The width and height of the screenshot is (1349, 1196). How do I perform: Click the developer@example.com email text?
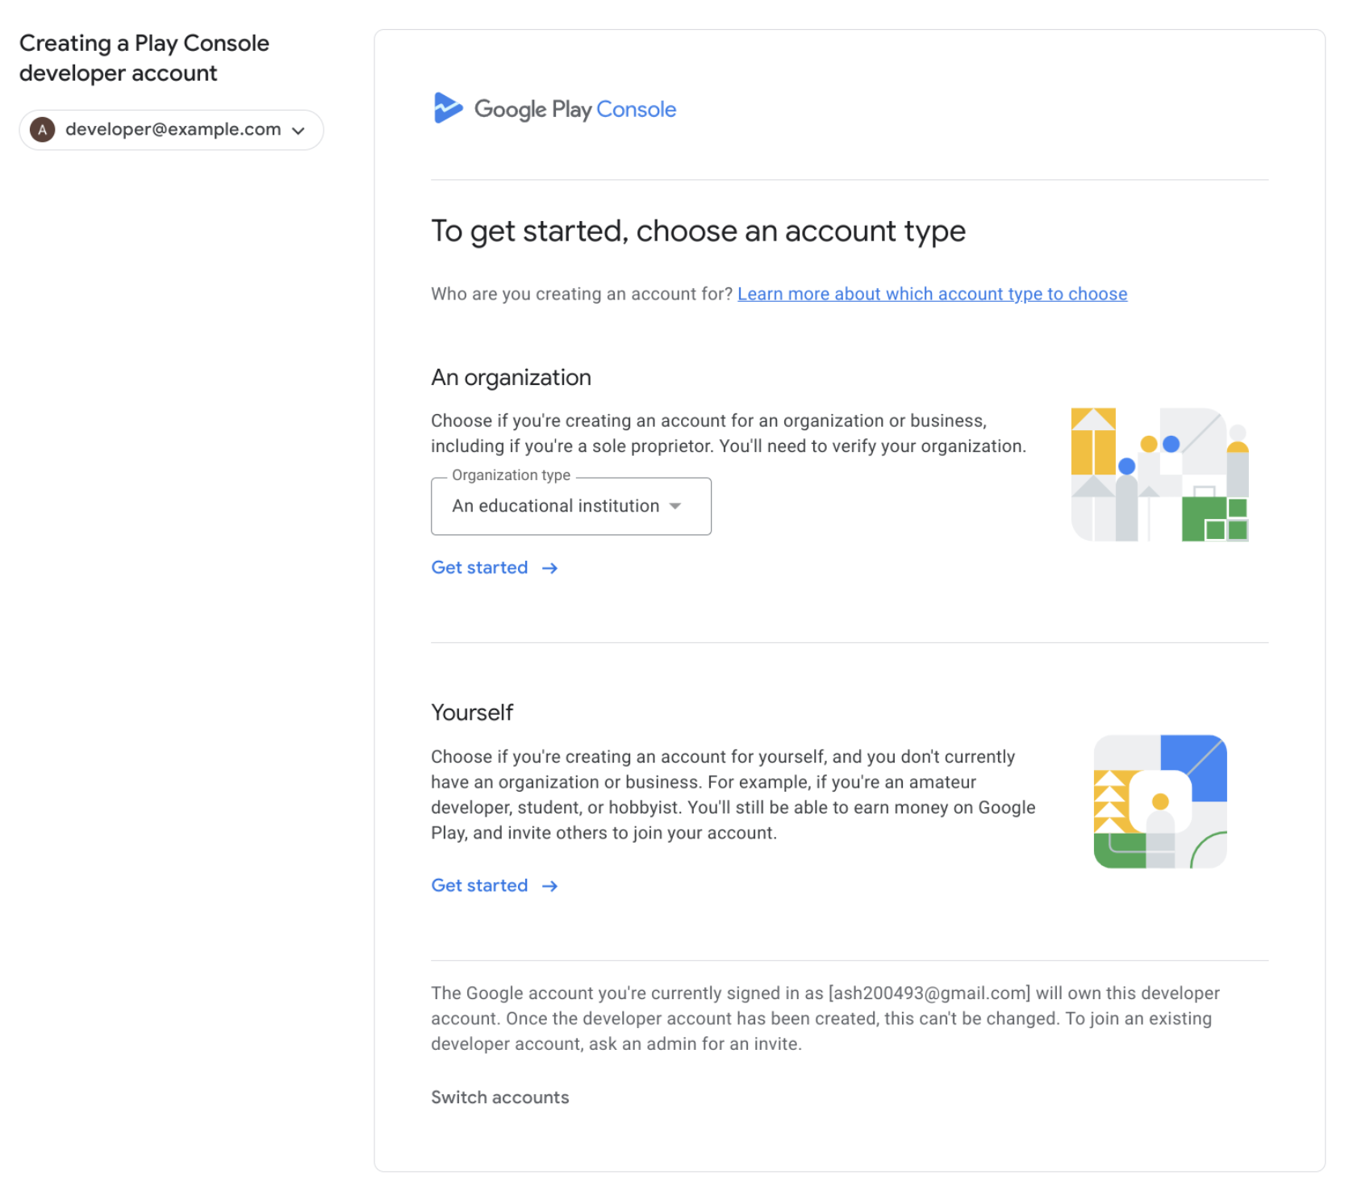click(173, 129)
